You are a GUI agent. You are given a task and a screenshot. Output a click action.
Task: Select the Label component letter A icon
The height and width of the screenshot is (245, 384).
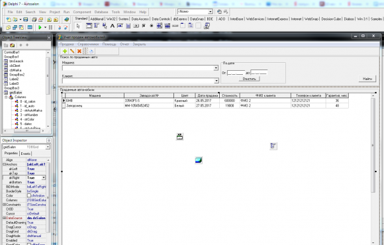(x=112, y=26)
